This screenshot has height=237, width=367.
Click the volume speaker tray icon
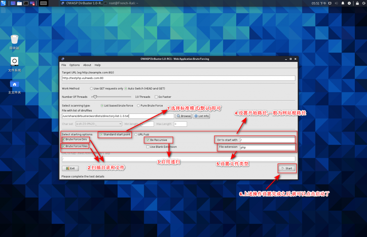[x=336, y=3]
